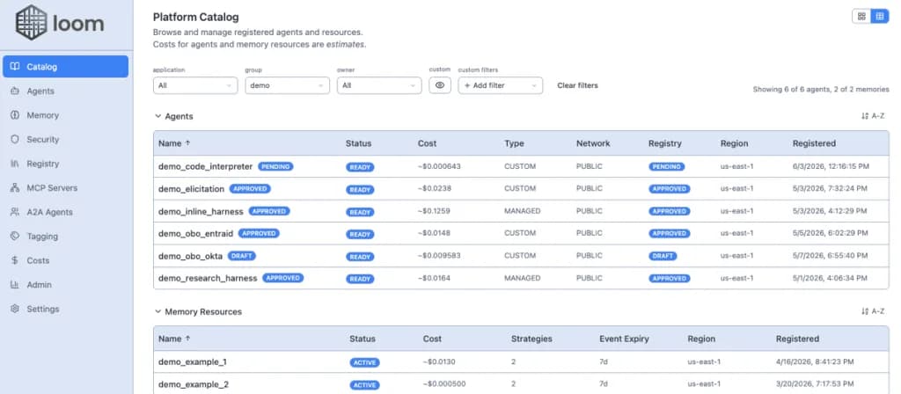Image resolution: width=901 pixels, height=394 pixels.
Task: Click Agents Type column header
Action: (514, 143)
